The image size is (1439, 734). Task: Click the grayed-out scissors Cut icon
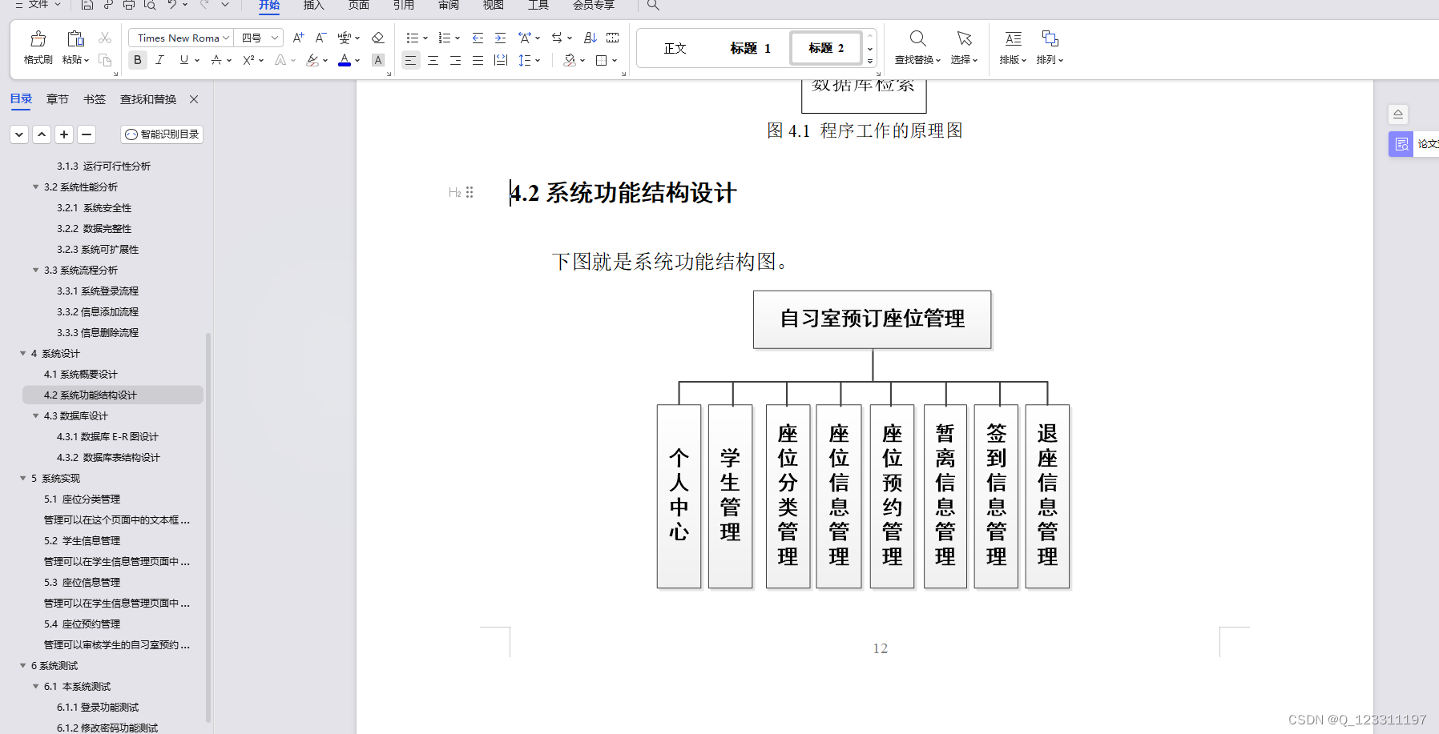(x=105, y=38)
